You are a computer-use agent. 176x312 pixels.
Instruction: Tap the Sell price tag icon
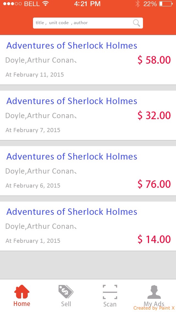pos(66,291)
